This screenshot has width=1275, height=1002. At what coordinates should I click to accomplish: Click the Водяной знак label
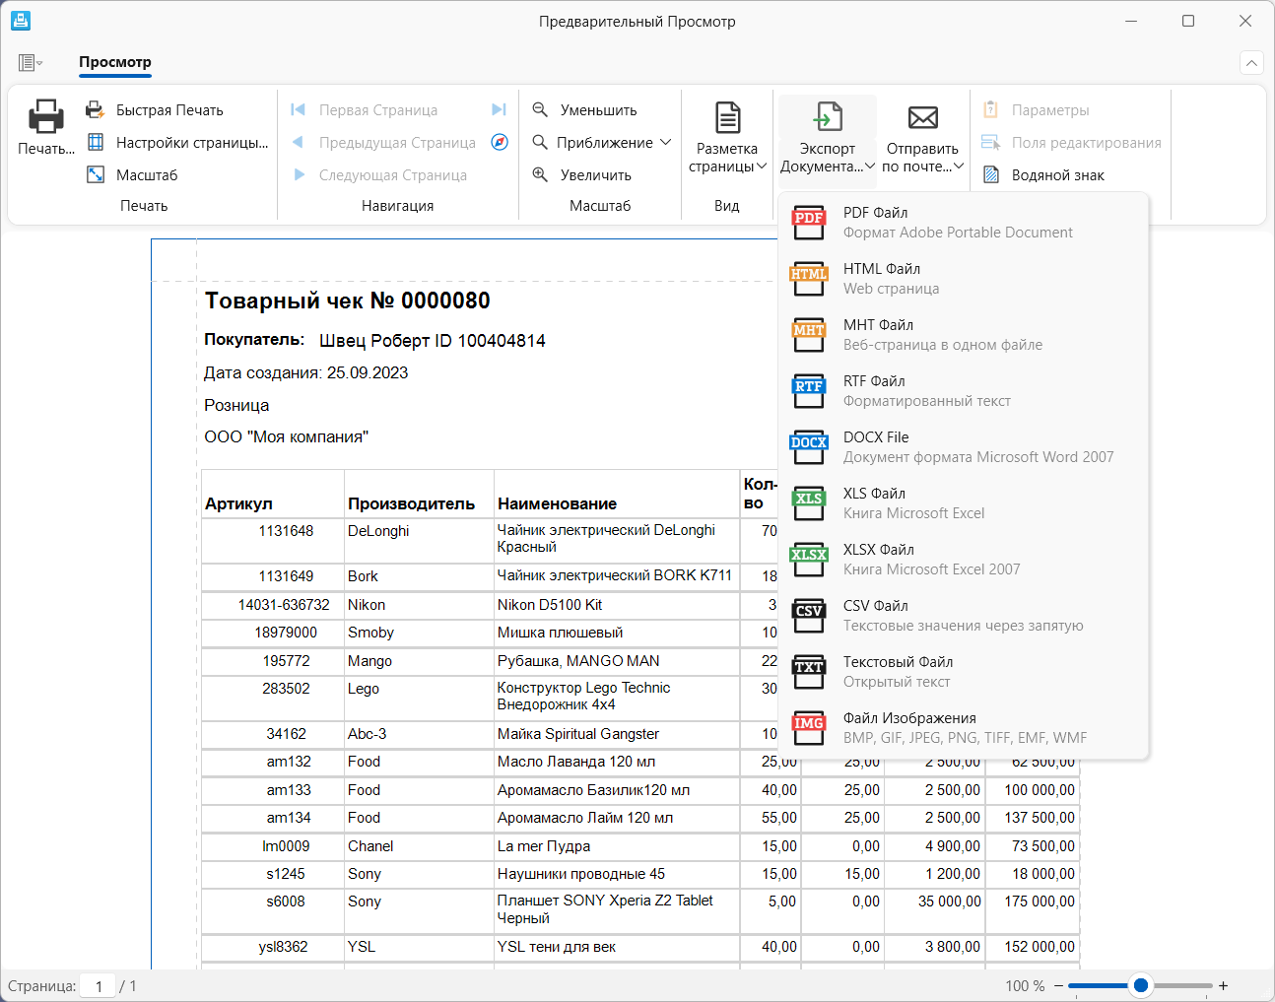point(1058,175)
